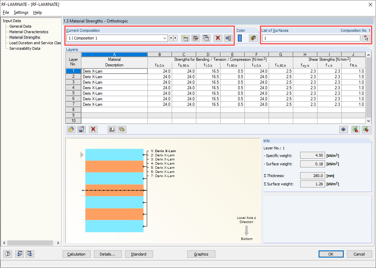This screenshot has width=376, height=268.
Task: Go to previous composition arrow
Action: tap(171, 38)
